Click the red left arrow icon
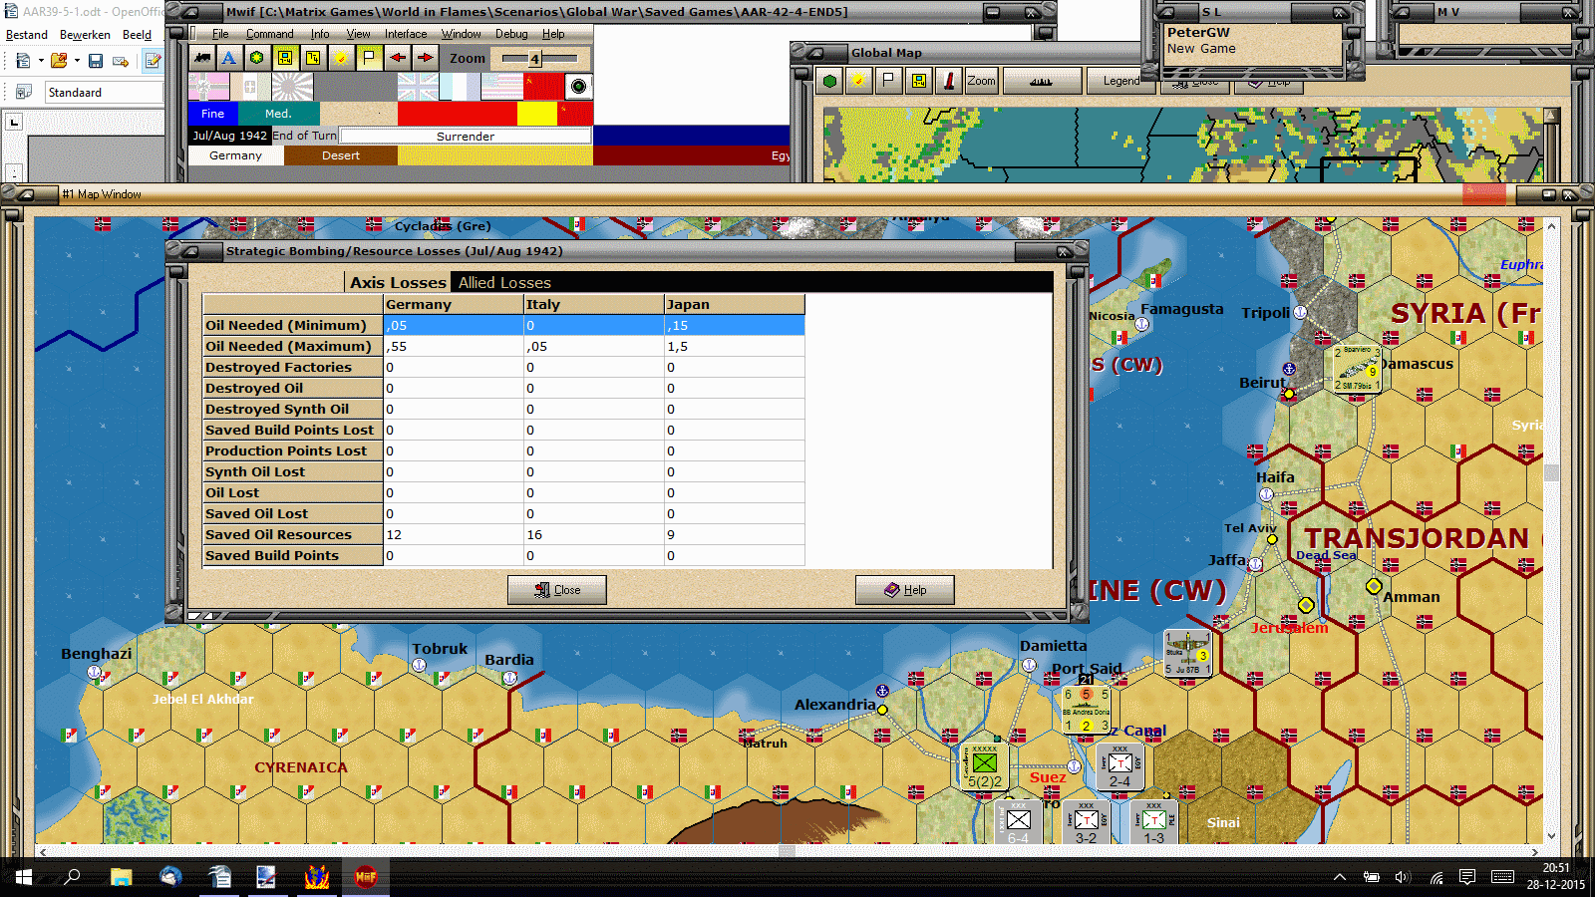 [x=398, y=58]
